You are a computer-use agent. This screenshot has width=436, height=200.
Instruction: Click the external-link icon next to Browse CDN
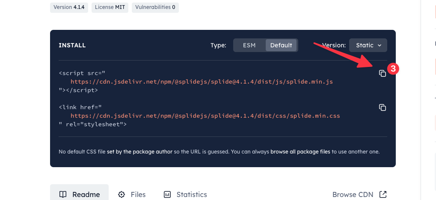383,194
